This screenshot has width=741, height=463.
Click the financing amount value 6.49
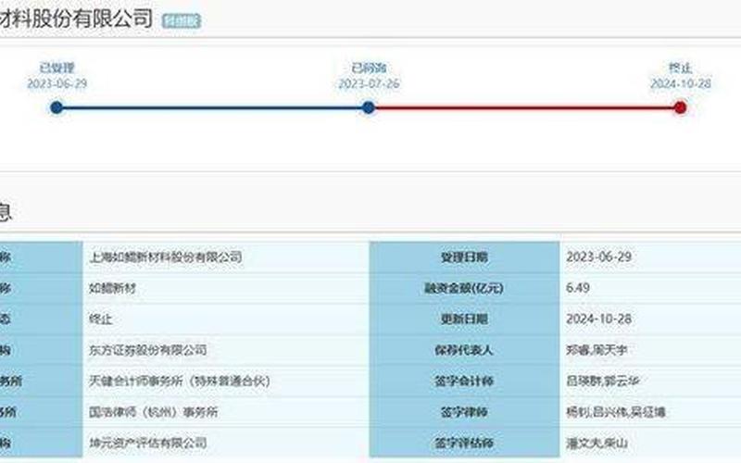[x=577, y=288]
